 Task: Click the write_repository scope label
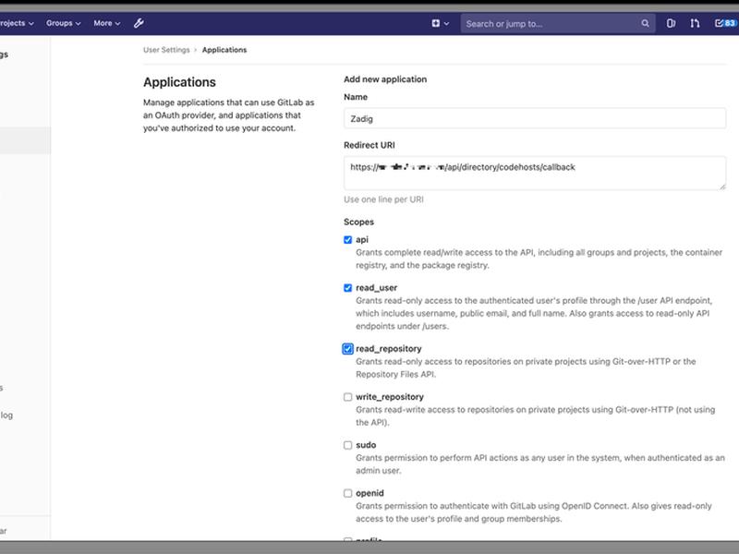(x=390, y=397)
